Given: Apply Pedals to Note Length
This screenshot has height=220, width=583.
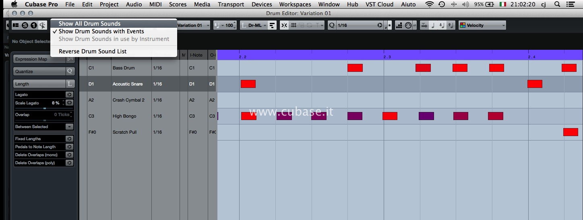Looking at the screenshot, I should (x=69, y=147).
